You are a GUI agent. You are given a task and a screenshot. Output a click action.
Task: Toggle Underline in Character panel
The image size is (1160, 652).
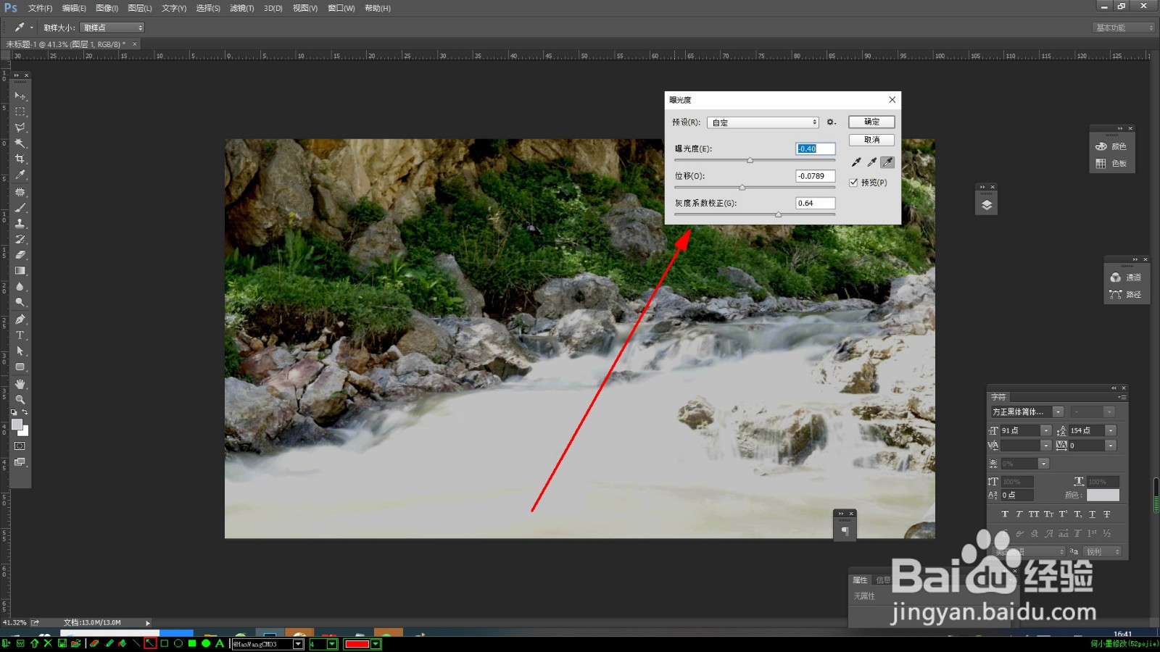coord(1092,514)
